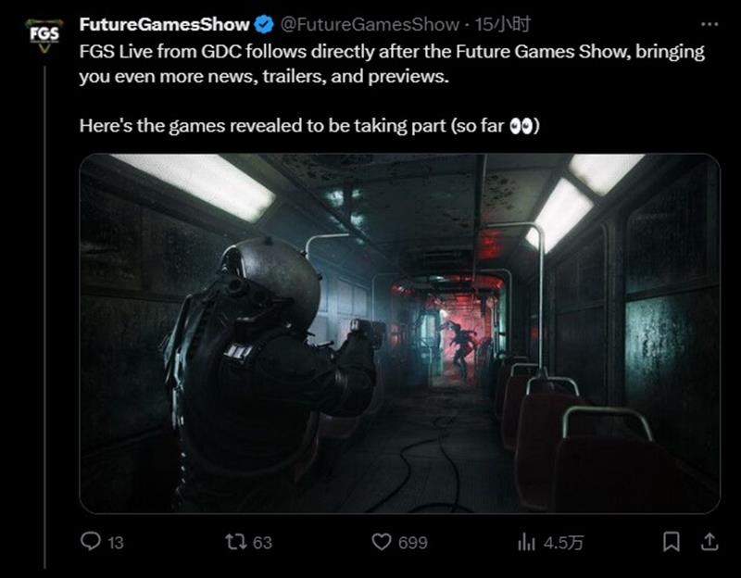Image resolution: width=741 pixels, height=578 pixels.
Task: Click the share upload icon
Action: pyautogui.click(x=708, y=541)
